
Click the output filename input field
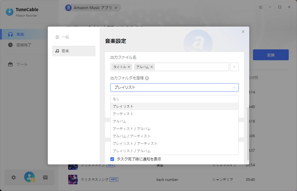coord(170,67)
